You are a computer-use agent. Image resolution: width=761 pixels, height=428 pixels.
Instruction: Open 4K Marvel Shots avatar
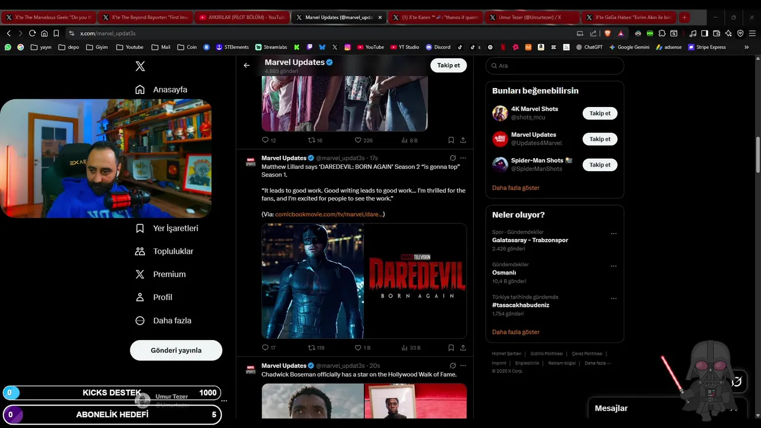click(500, 113)
